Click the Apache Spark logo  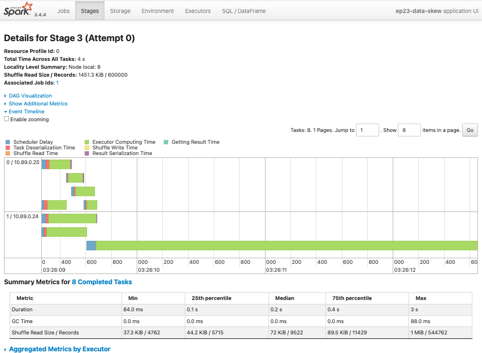pos(18,10)
